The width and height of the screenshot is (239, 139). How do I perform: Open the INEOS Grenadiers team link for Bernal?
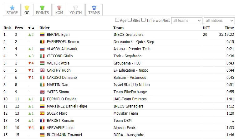pyautogui.click(x=128, y=35)
